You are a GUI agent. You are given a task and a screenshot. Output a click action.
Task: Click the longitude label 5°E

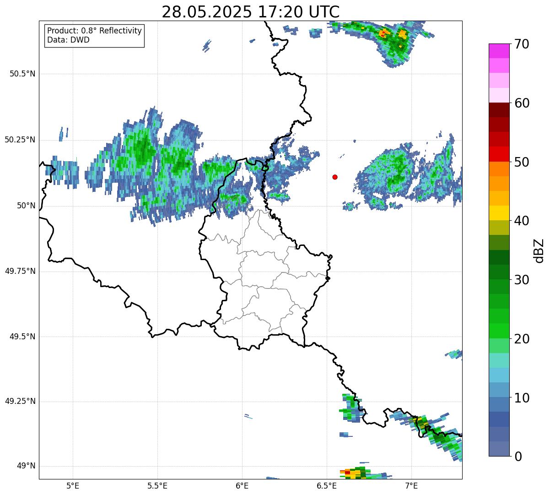click(x=73, y=485)
